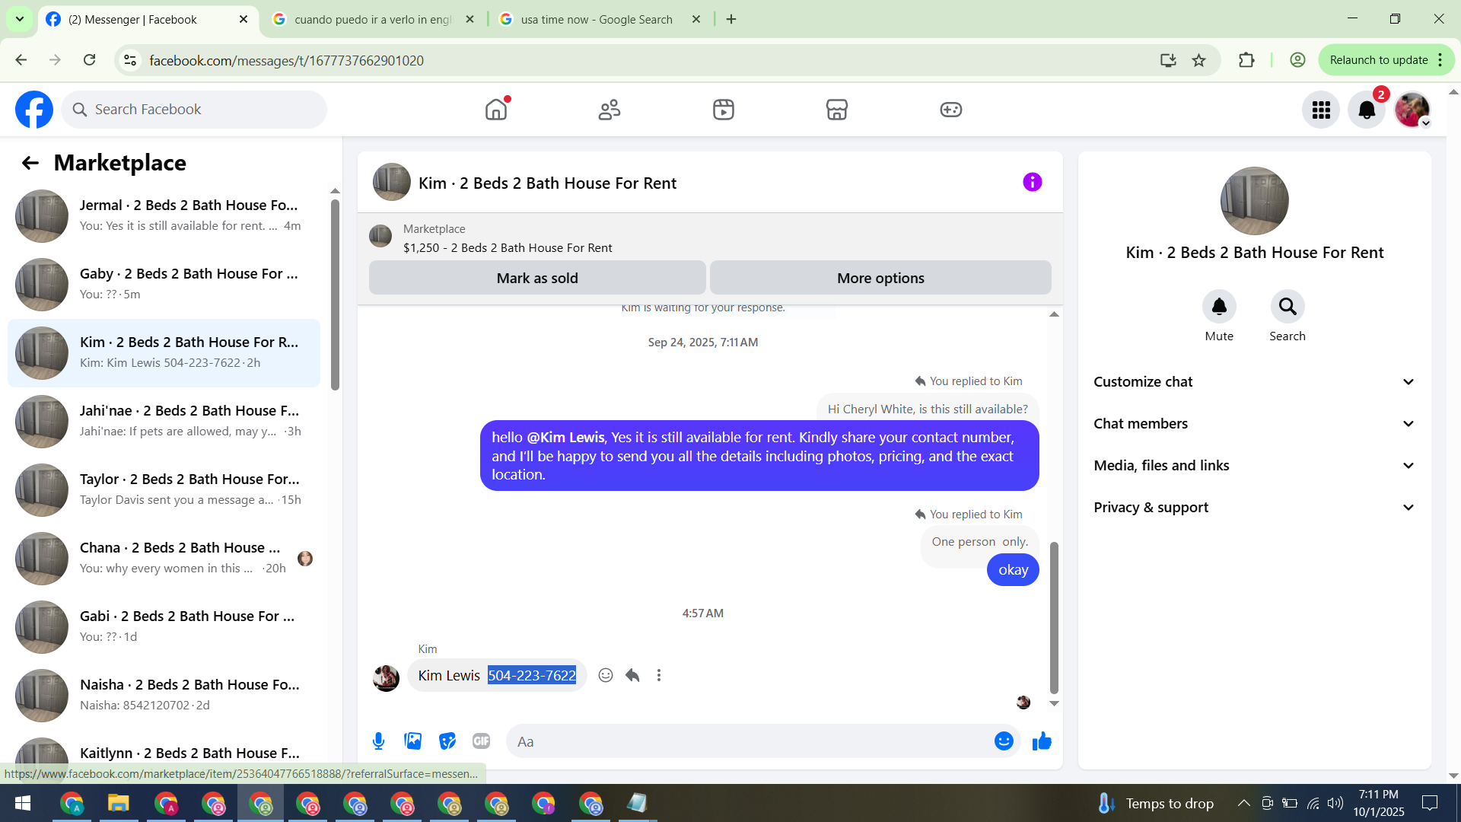
Task: Choose a GIF
Action: click(x=481, y=741)
